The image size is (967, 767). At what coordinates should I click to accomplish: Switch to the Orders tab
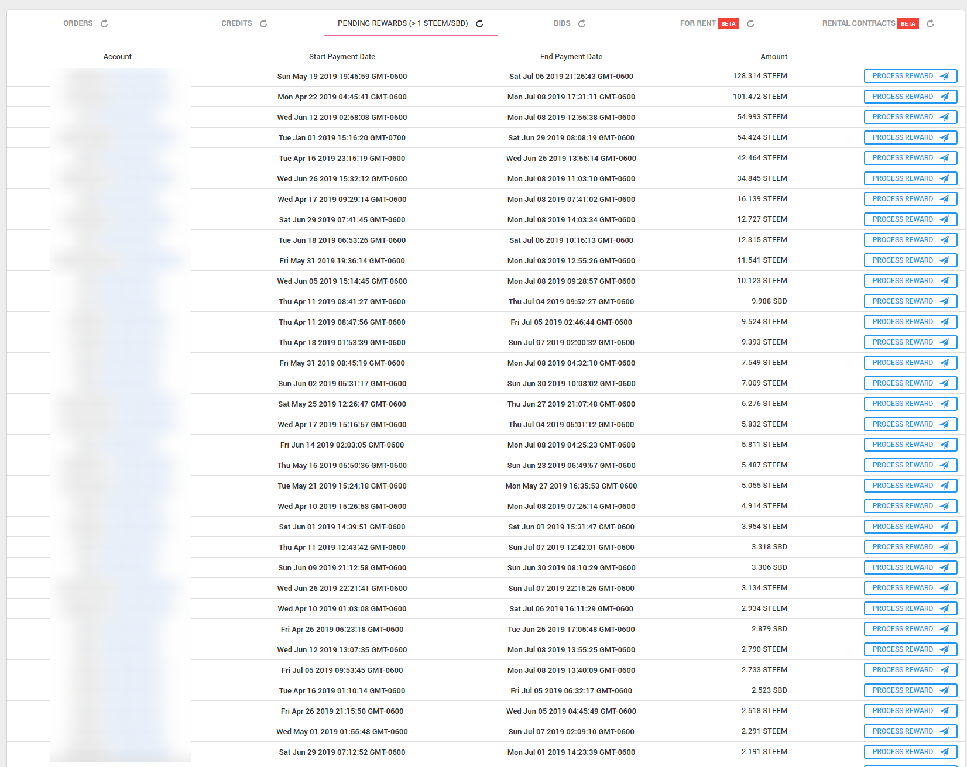pos(78,23)
